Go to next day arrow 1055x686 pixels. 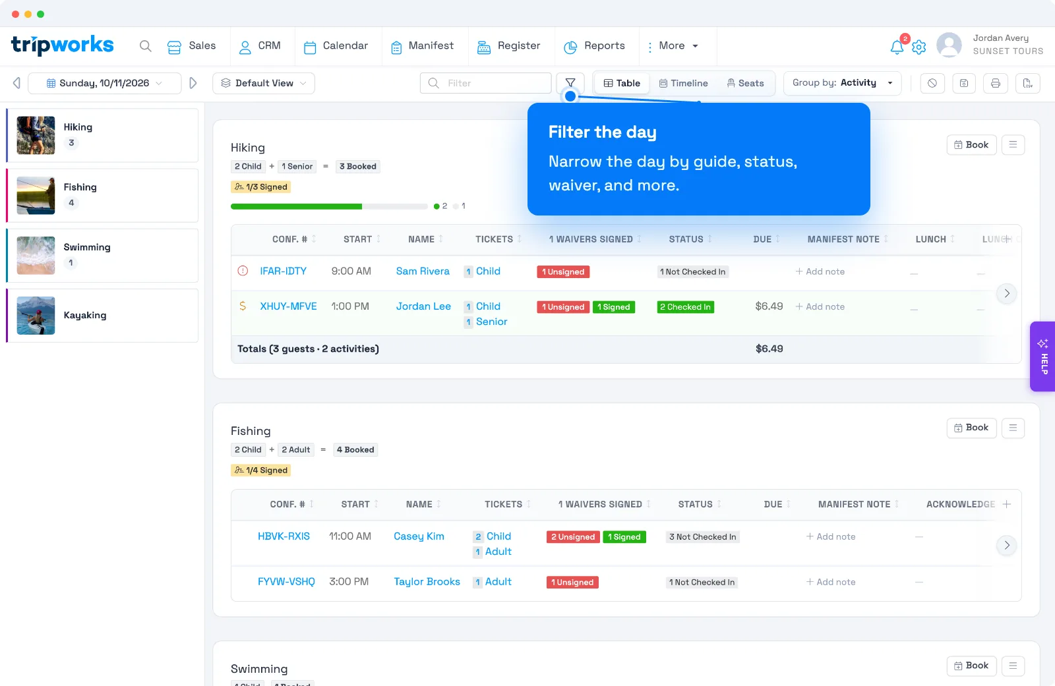[193, 83]
